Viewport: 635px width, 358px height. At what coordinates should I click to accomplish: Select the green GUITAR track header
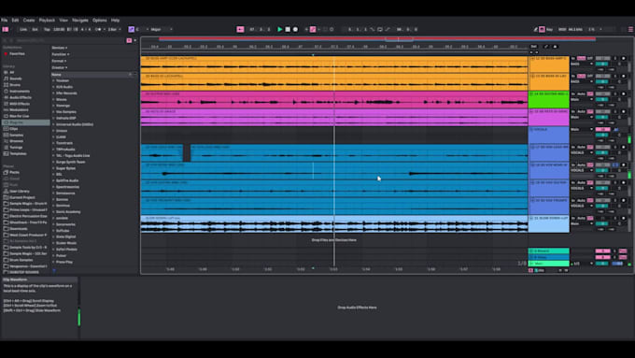coord(549,100)
